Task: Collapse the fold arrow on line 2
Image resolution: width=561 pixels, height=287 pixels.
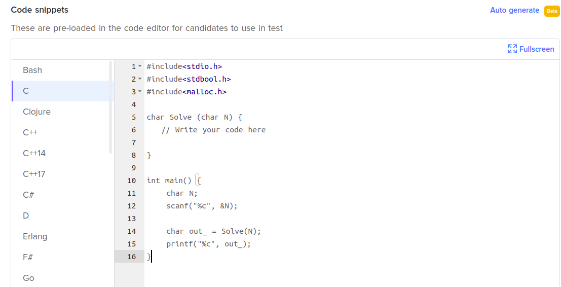Action: (x=140, y=79)
